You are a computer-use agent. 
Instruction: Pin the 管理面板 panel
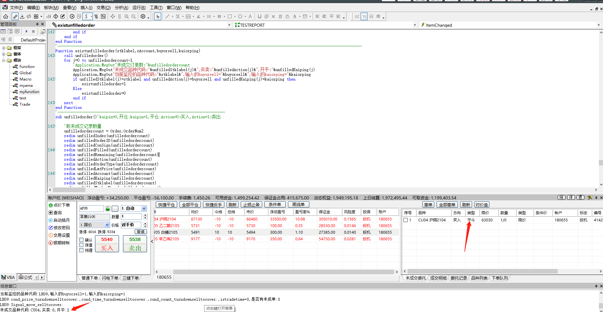37,24
